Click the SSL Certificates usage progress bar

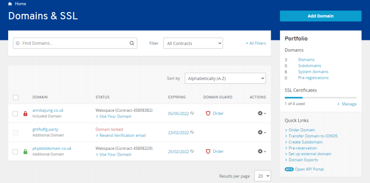(x=320, y=97)
